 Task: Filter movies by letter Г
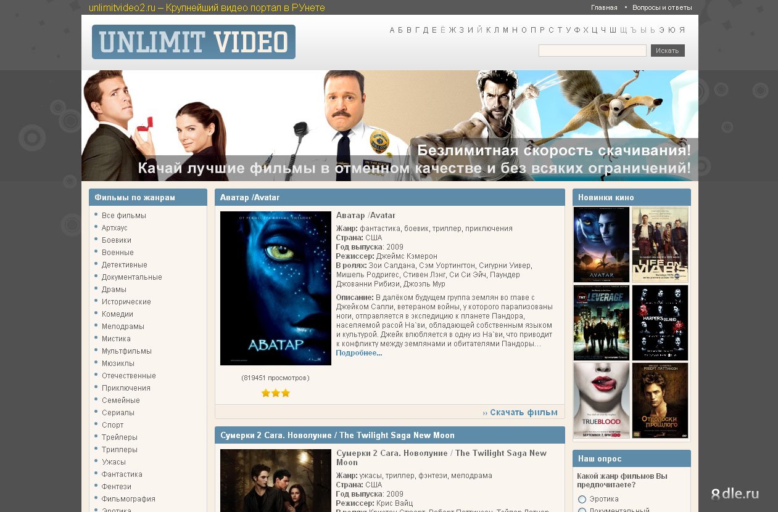417,30
